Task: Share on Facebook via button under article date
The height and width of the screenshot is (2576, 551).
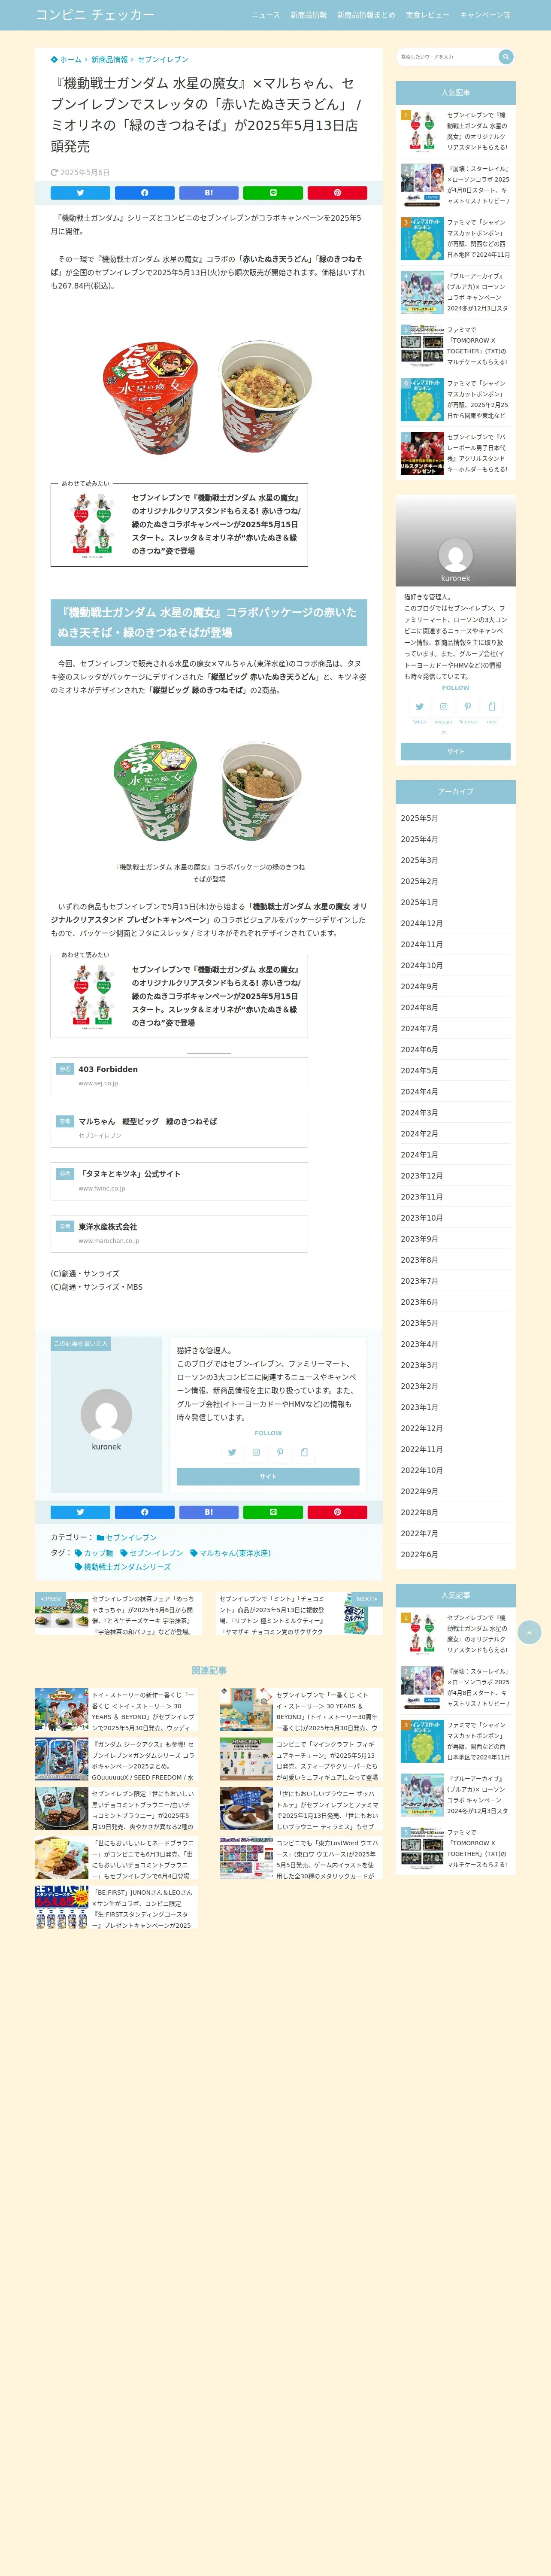Action: pyautogui.click(x=144, y=193)
